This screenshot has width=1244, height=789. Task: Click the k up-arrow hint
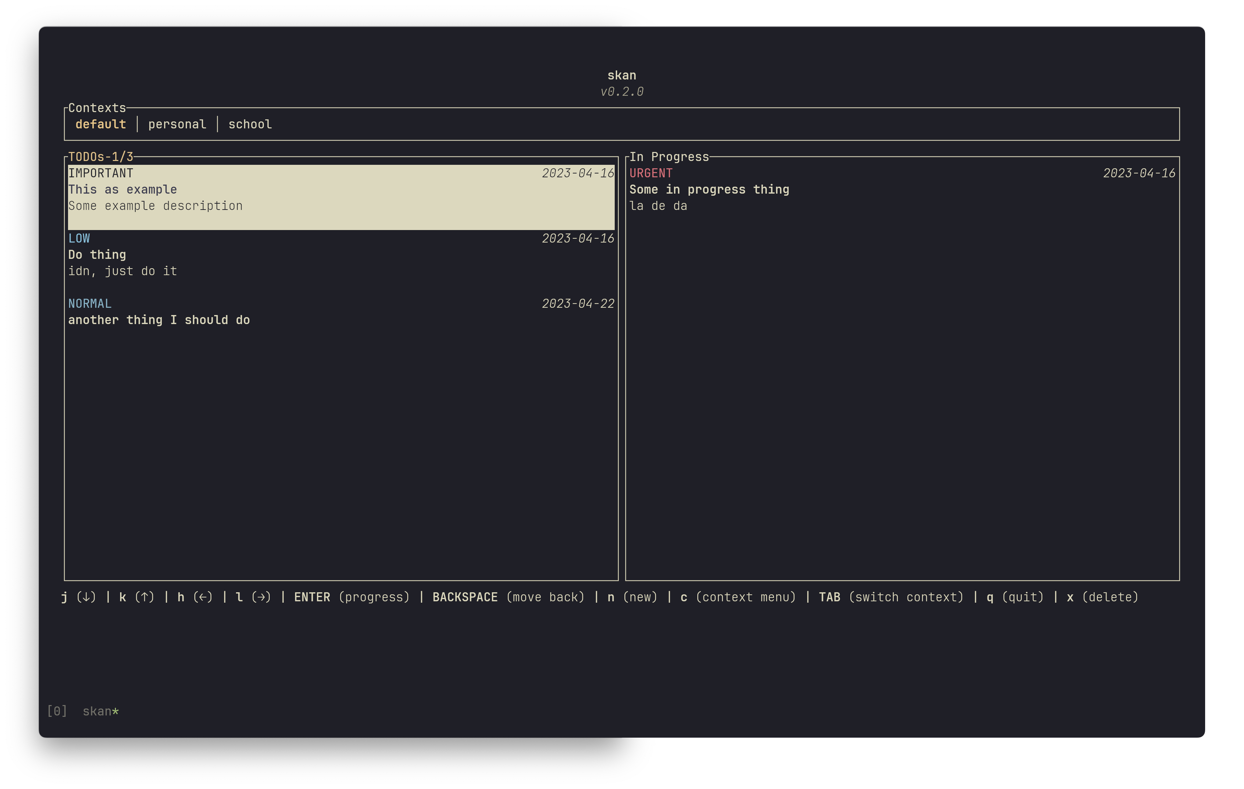point(137,597)
